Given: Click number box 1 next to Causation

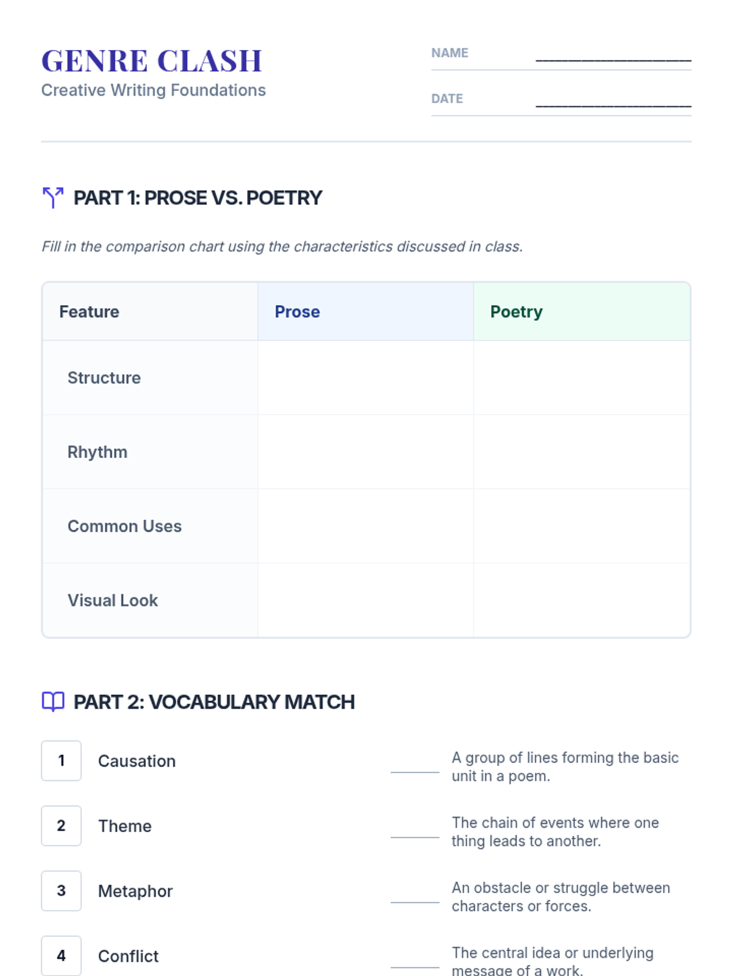Looking at the screenshot, I should [61, 761].
